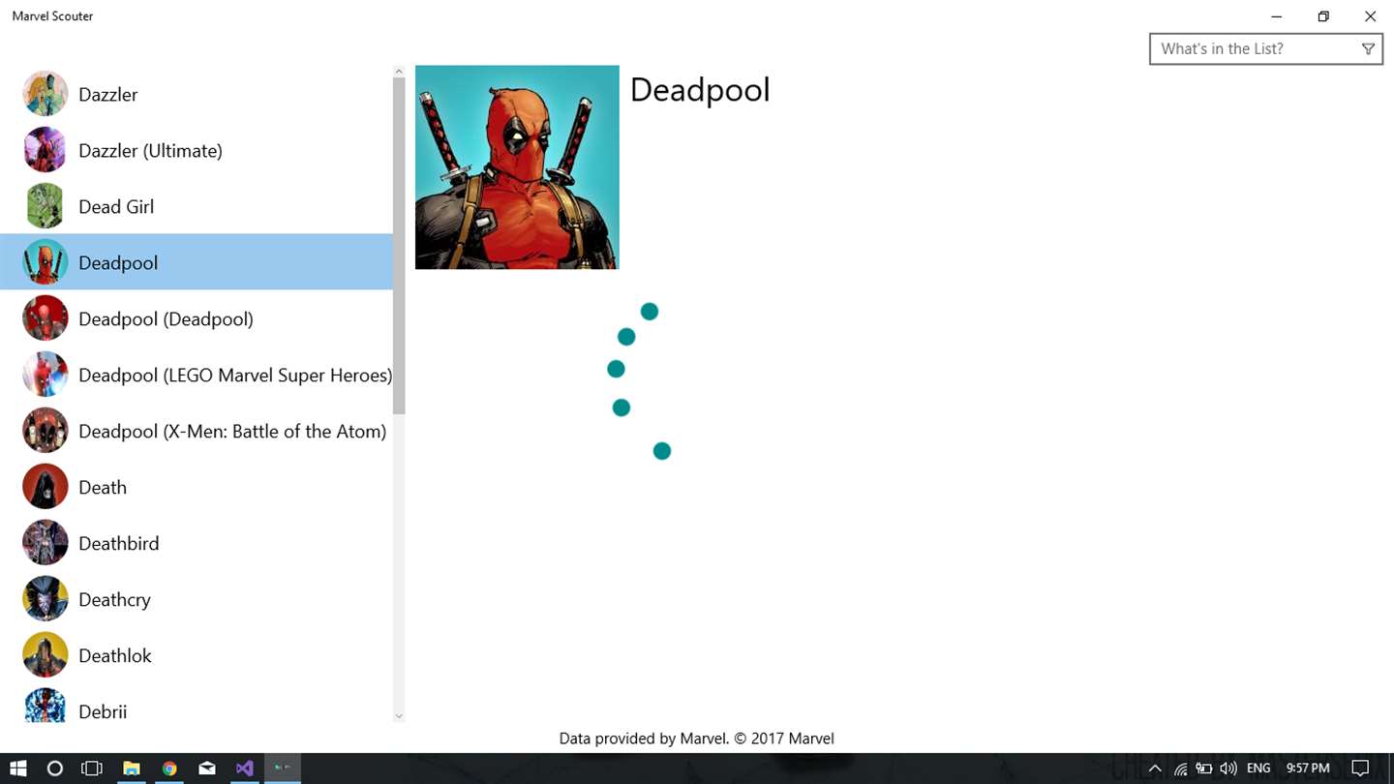1394x784 pixels.
Task: Click the Debrii avatar icon
Action: tap(45, 706)
